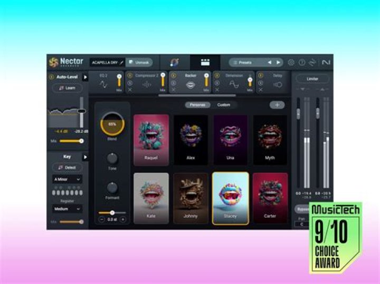Remove the Backer module with its X
Image resolution: width=380 pixels, height=284 pixels.
(x=174, y=90)
